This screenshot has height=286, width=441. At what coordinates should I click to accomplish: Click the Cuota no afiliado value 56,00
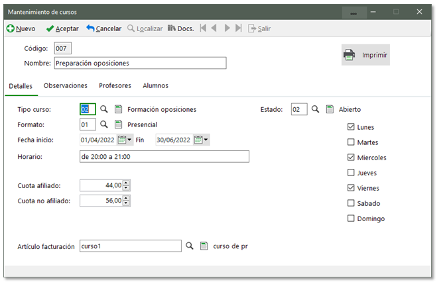click(101, 201)
